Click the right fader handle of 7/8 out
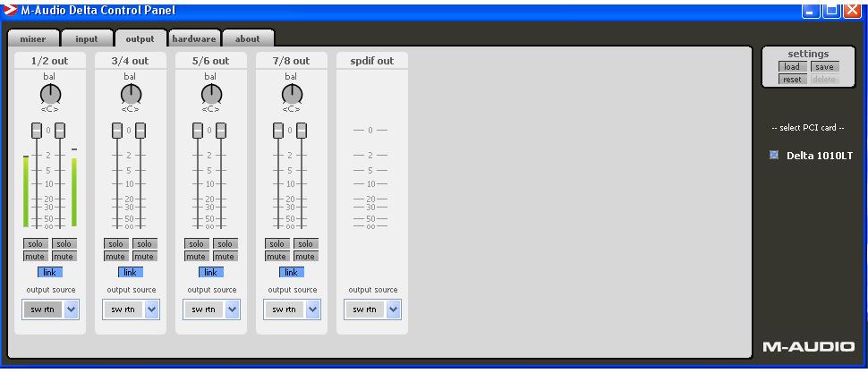The image size is (868, 373). pos(302,131)
